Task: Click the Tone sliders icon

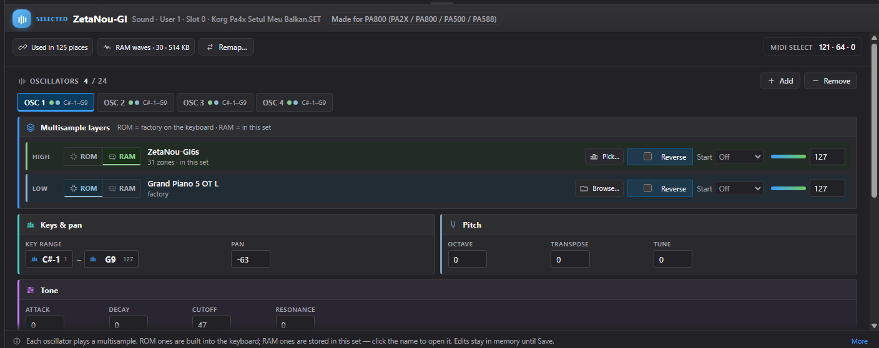Action: tap(31, 290)
